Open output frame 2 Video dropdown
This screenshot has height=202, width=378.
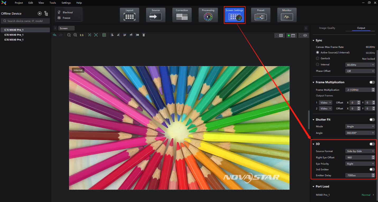325,109
